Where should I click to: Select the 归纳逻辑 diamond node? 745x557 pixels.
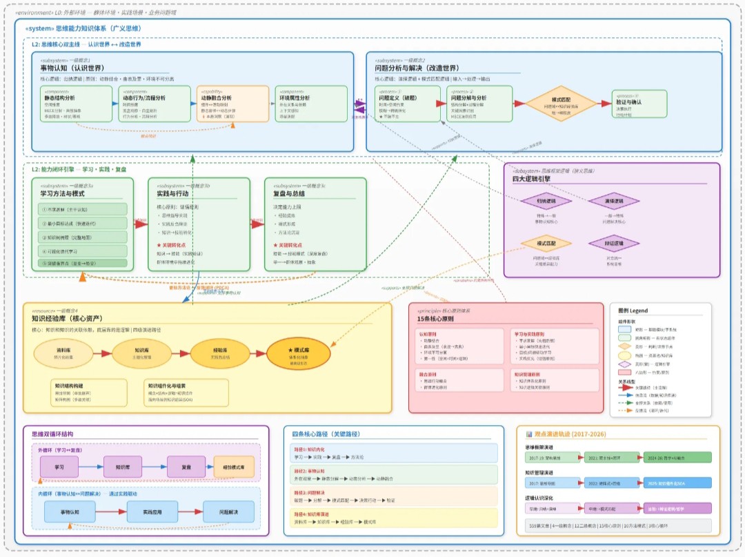[x=546, y=201]
